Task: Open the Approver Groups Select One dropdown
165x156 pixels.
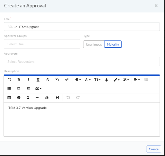Action: (x=42, y=44)
